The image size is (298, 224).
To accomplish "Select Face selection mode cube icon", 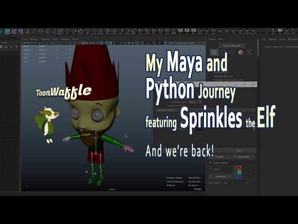I will tap(240, 52).
